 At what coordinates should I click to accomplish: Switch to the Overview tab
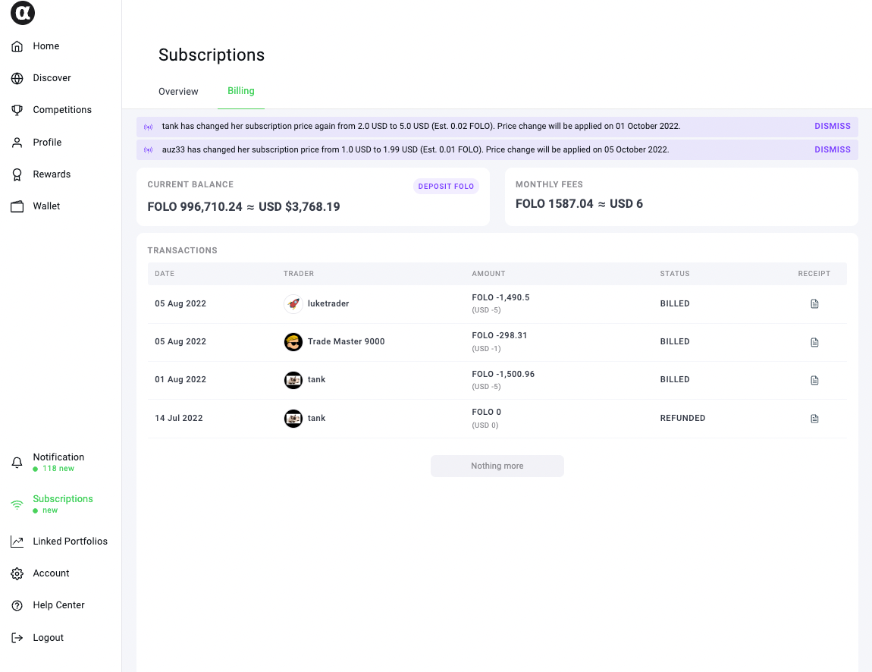click(x=178, y=92)
